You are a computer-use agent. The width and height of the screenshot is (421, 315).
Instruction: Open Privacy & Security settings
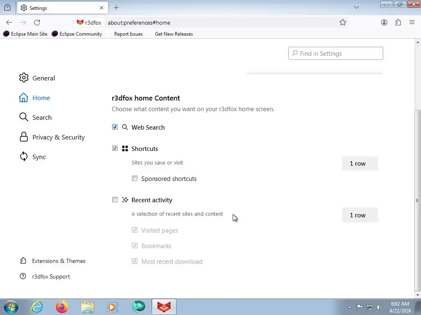(x=52, y=137)
